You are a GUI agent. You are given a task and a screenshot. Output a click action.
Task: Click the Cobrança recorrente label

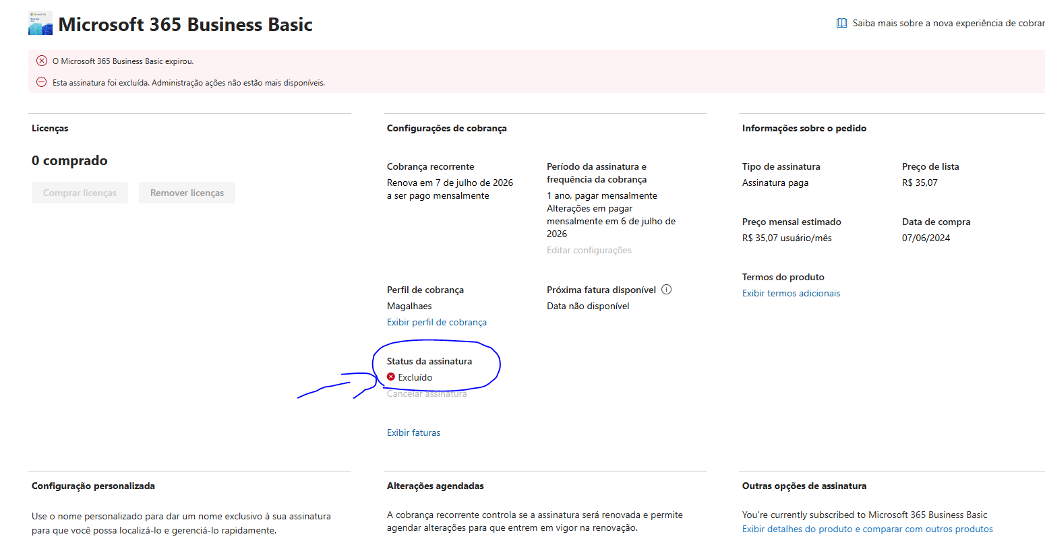431,166
